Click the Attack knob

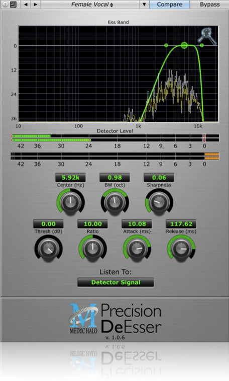tap(137, 249)
